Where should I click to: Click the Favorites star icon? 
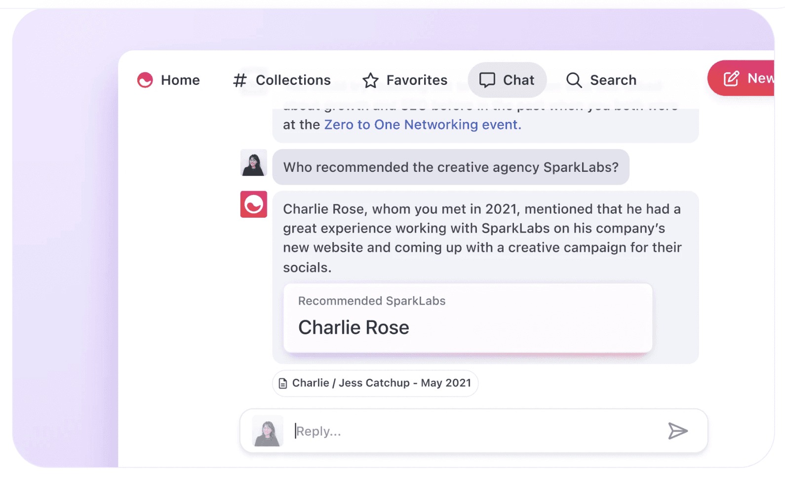(x=370, y=80)
